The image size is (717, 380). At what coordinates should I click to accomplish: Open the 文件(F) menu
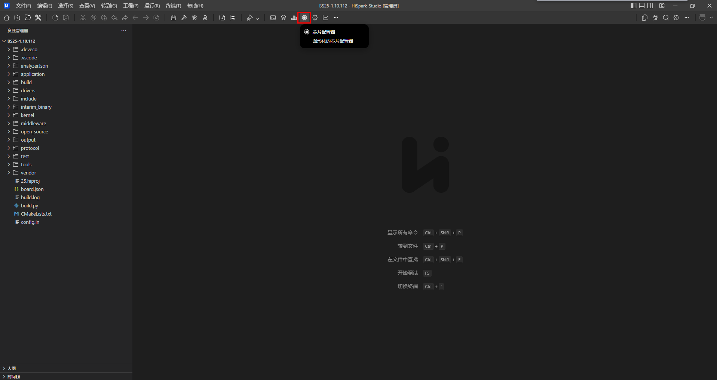pos(23,6)
